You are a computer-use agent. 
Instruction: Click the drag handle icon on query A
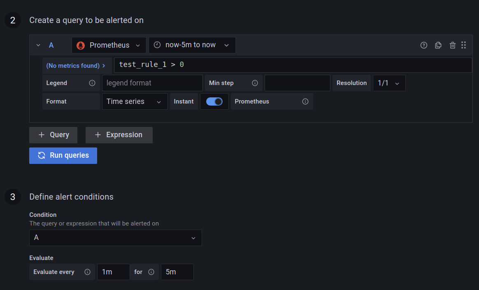[464, 45]
